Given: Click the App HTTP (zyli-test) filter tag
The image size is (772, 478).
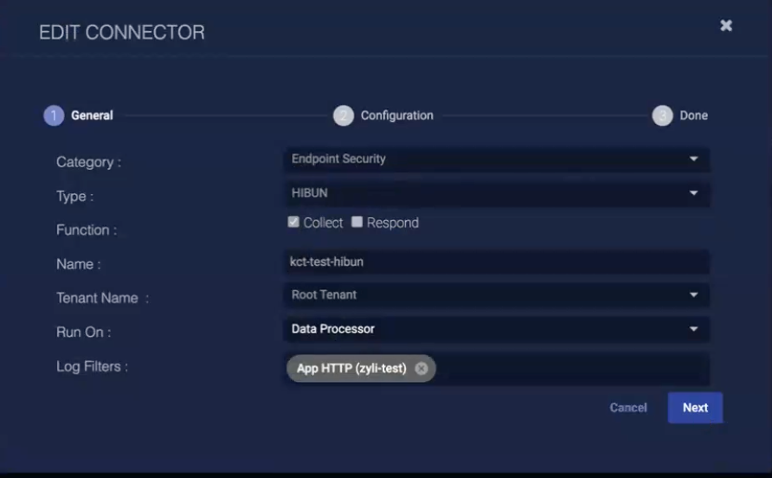Looking at the screenshot, I should click(x=351, y=368).
